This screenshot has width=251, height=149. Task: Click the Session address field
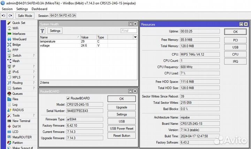point(63,16)
